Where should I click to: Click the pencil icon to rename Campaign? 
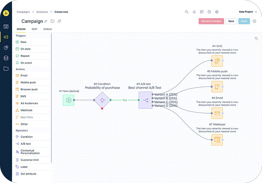pos(46,21)
